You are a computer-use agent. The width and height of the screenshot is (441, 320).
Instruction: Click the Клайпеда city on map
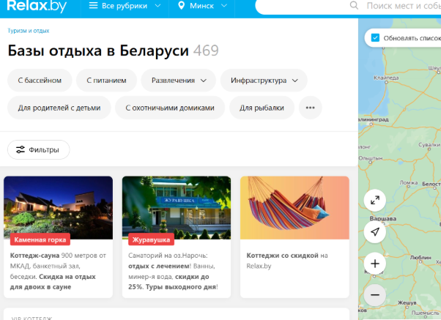(386, 78)
